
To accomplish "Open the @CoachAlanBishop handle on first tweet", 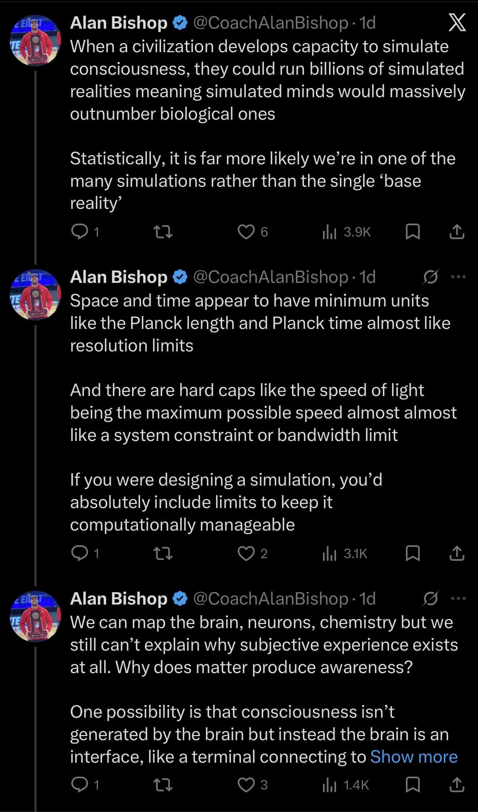I will click(271, 23).
